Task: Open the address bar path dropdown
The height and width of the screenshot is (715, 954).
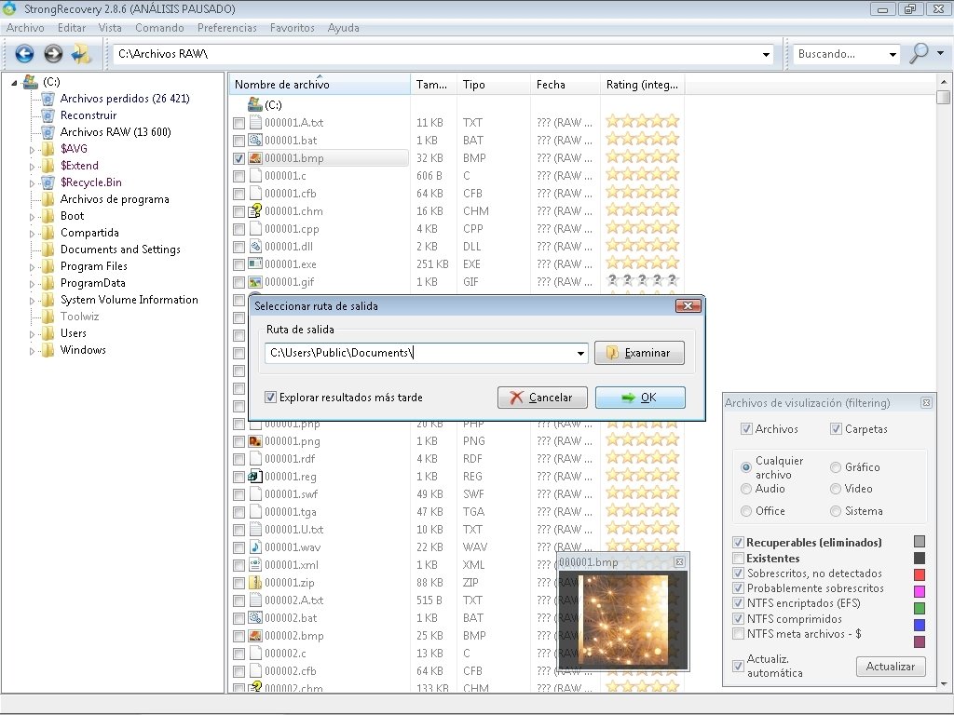Action: point(766,54)
